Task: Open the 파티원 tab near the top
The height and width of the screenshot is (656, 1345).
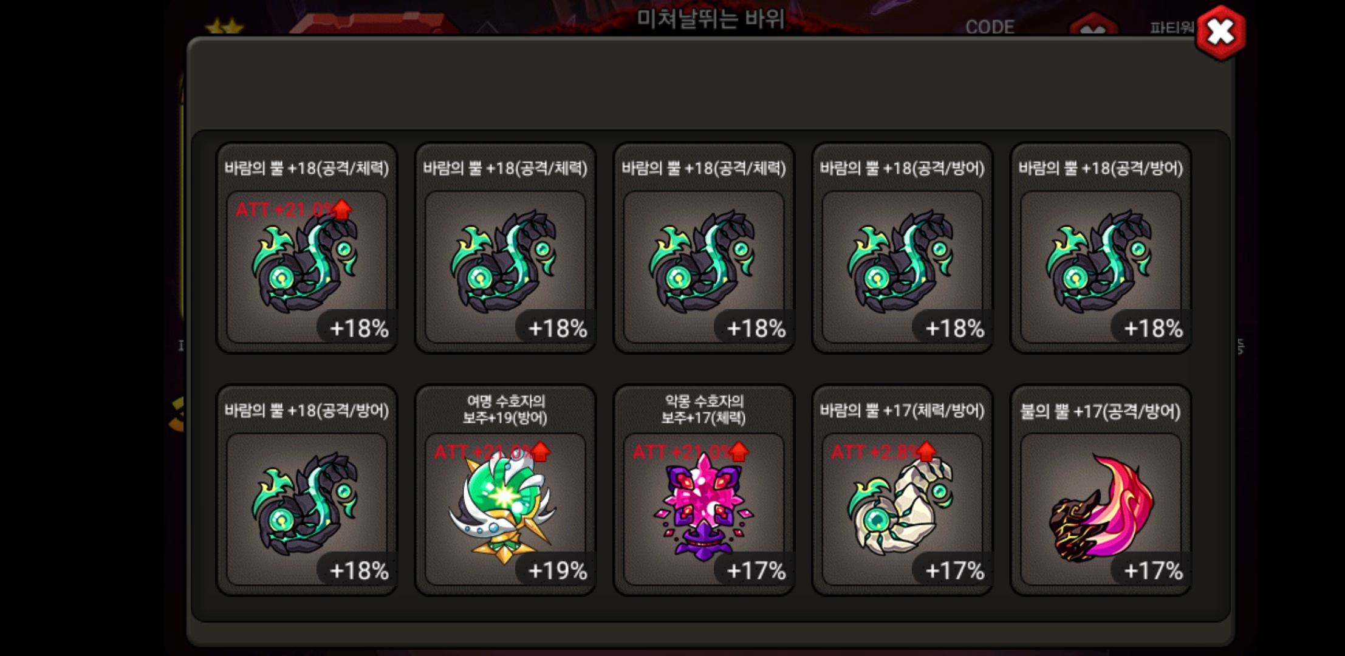Action: click(1172, 27)
